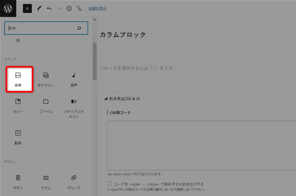The height and width of the screenshot is (196, 296).
Task: Undo the last change
Action: (x=49, y=9)
